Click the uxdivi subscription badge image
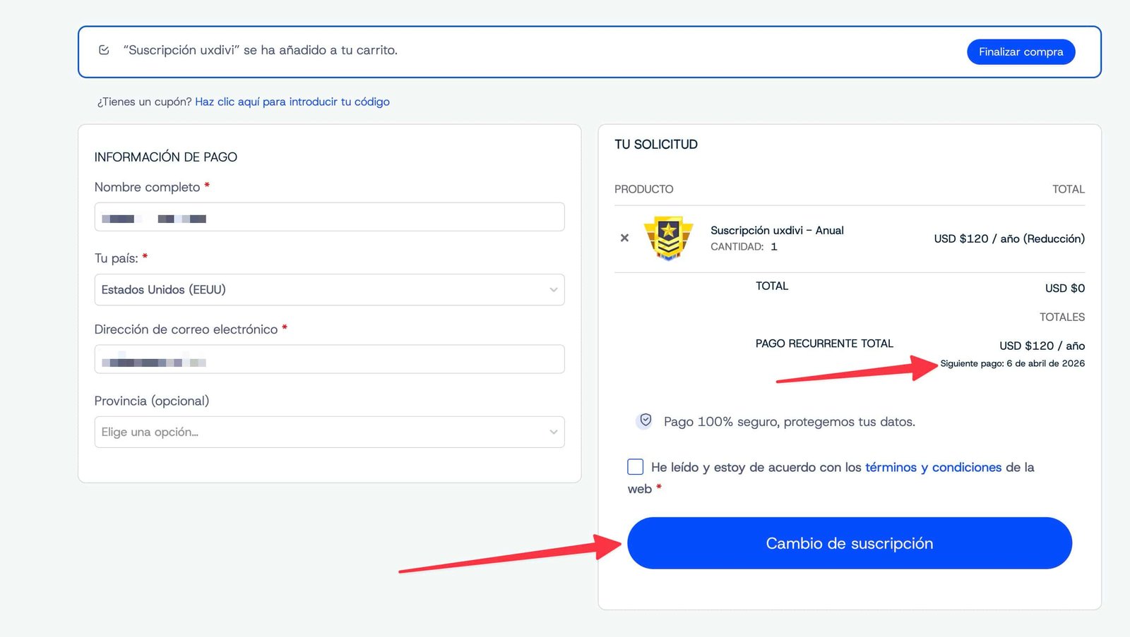Image resolution: width=1130 pixels, height=637 pixels. [668, 238]
